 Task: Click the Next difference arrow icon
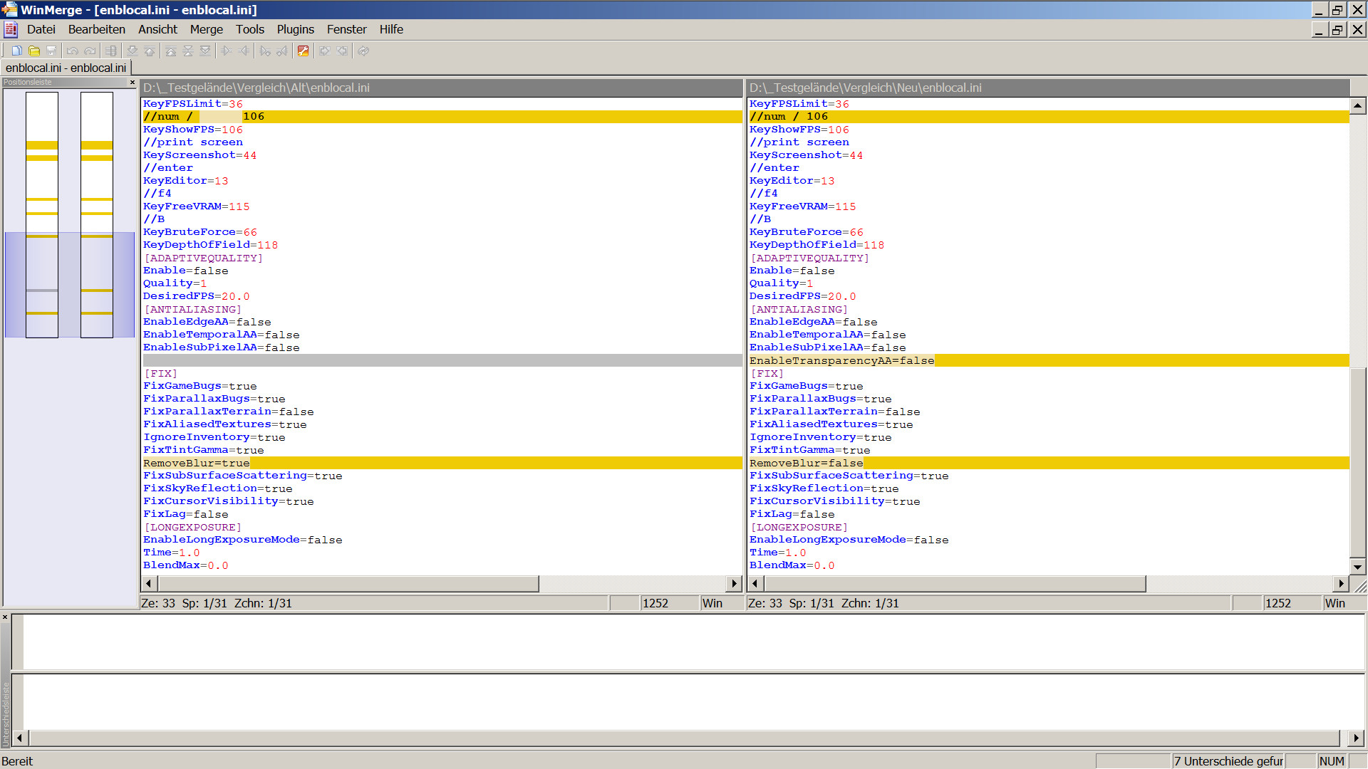point(133,51)
